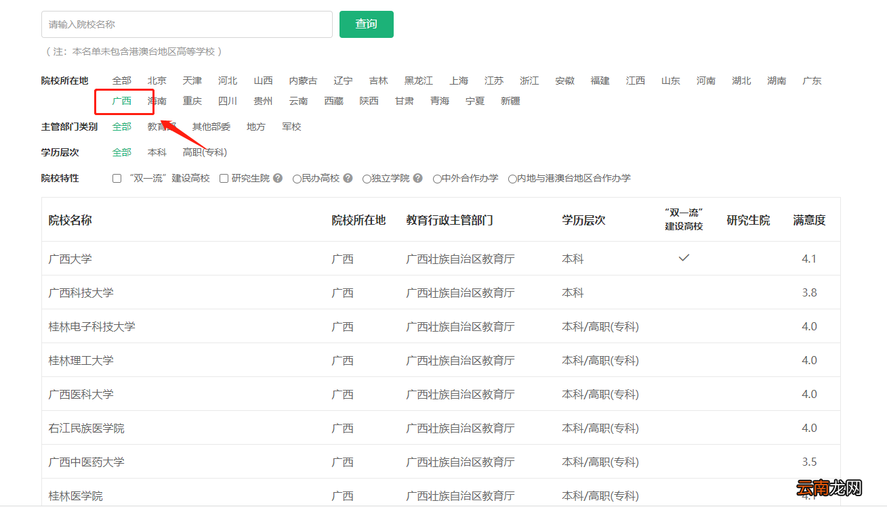Image resolution: width=887 pixels, height=507 pixels.
Task: Select the 地方 department filter
Action: point(256,127)
